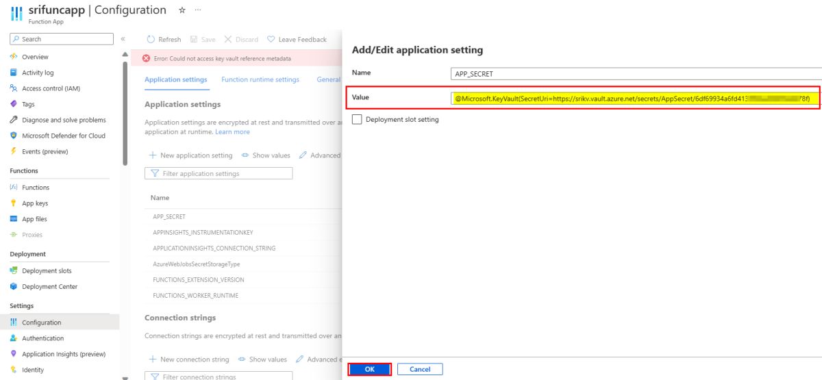Click Leave Feedback heart button
This screenshot has width=822, height=380.
297,40
